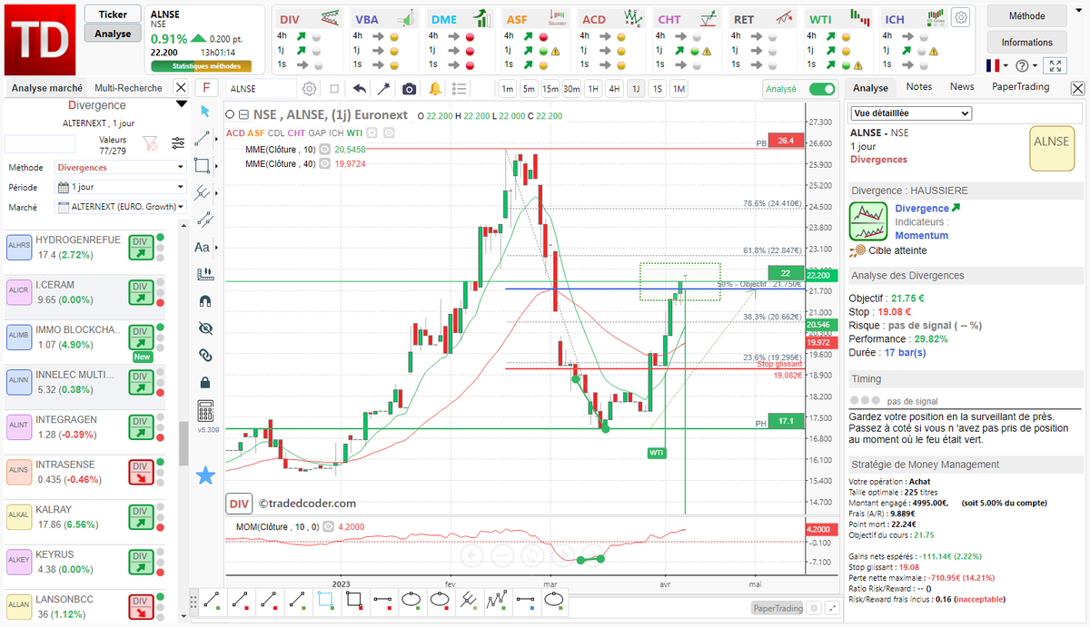
Task: Select the cursor arrow tool
Action: tap(205, 111)
